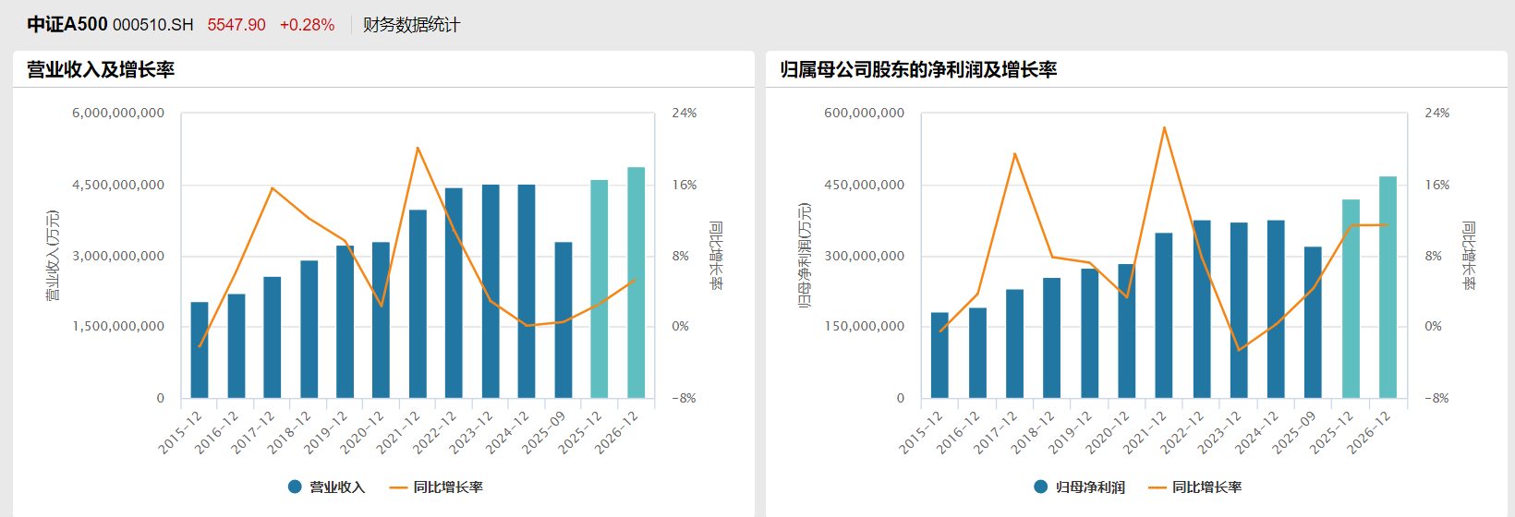Click the blue circle marker beside 营业收入 legend
This screenshot has width=1515, height=517.
(295, 487)
